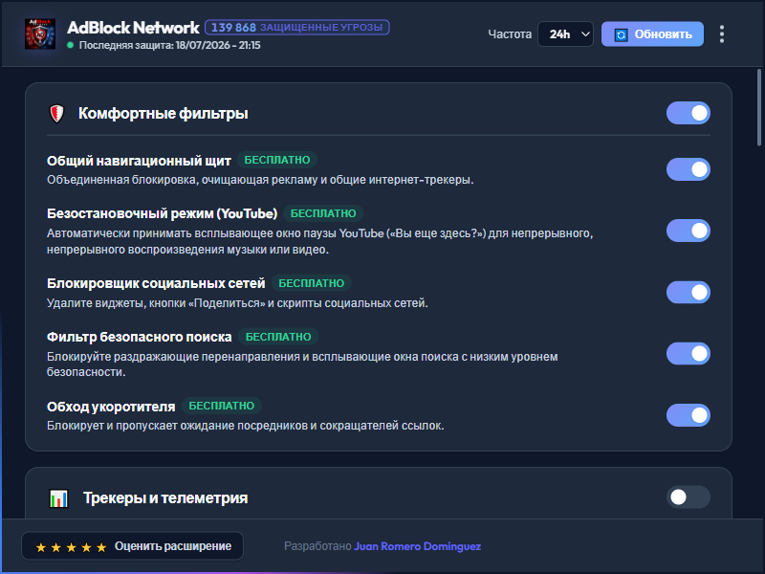765x574 pixels.
Task: Click the Разработано label in footer
Action: [317, 546]
